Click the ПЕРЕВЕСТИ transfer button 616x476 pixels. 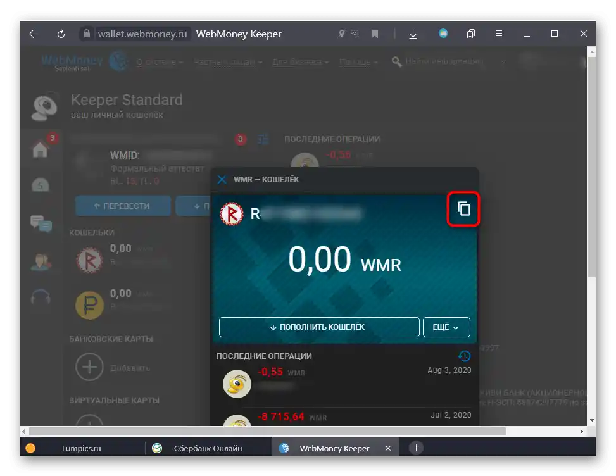pyautogui.click(x=123, y=206)
